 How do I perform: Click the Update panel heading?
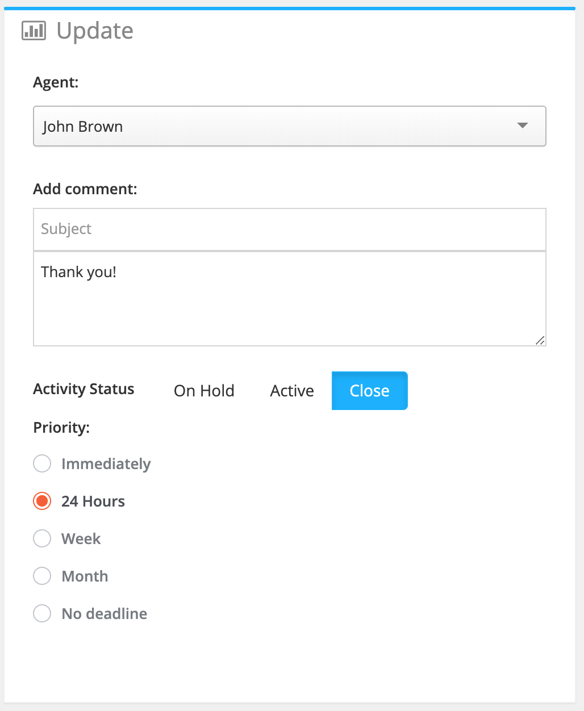click(x=95, y=31)
